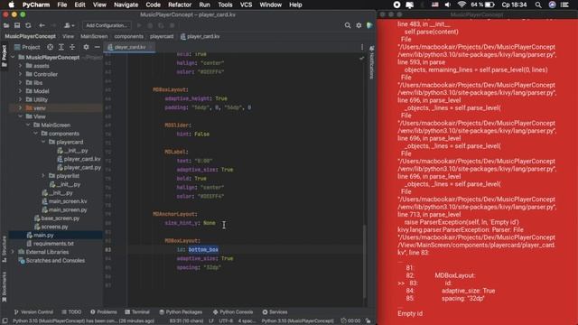Open the Run menu

tap(204, 5)
